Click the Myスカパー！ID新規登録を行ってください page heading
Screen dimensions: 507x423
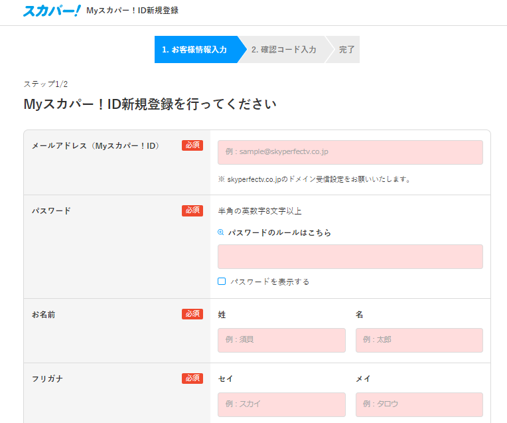click(150, 104)
